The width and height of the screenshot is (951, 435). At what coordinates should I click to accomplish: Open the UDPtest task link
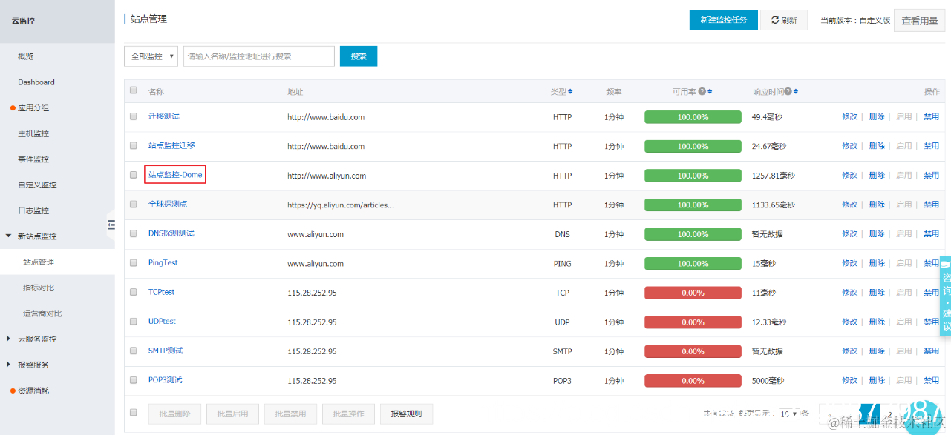tap(162, 322)
